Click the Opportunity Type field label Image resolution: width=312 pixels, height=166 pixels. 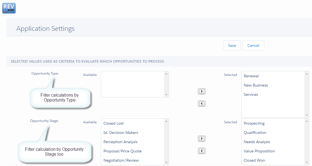(45, 73)
